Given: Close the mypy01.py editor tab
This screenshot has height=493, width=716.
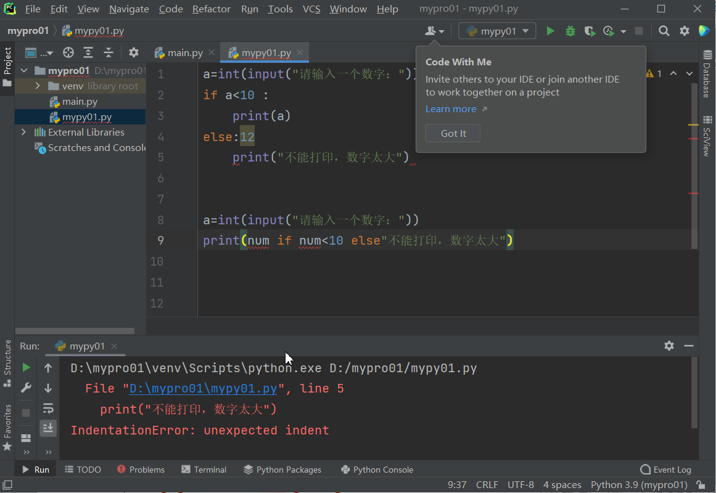Looking at the screenshot, I should pyautogui.click(x=300, y=52).
